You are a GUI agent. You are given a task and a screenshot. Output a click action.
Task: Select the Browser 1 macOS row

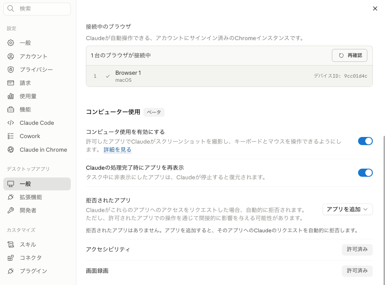pos(229,76)
